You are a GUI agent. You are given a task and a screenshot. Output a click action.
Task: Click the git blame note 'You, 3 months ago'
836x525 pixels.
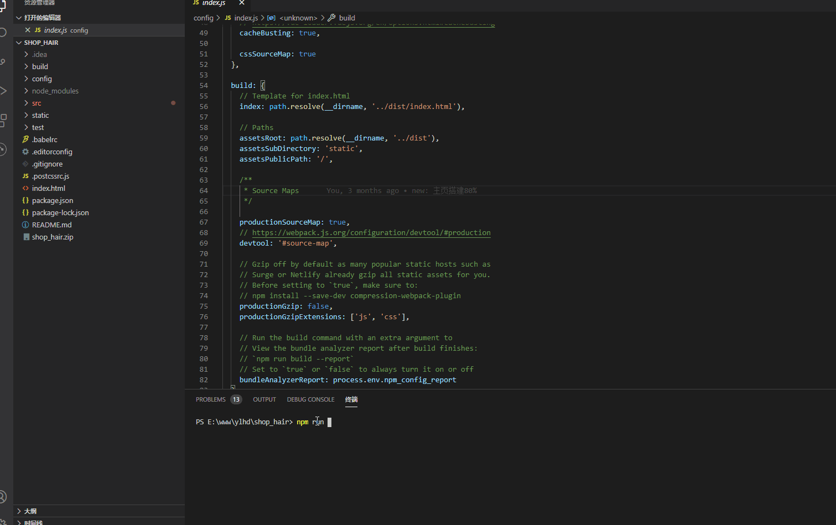[362, 191]
